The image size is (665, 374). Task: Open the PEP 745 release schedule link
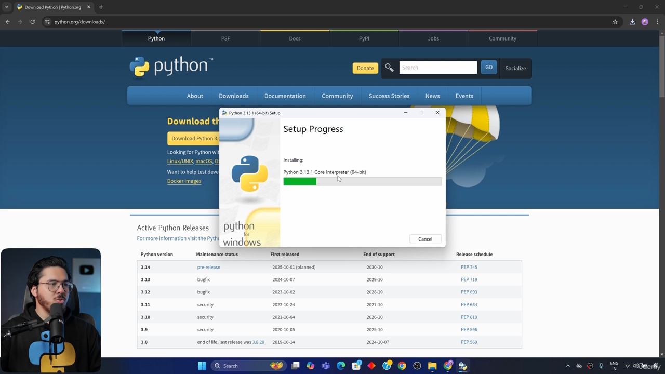pos(469,267)
